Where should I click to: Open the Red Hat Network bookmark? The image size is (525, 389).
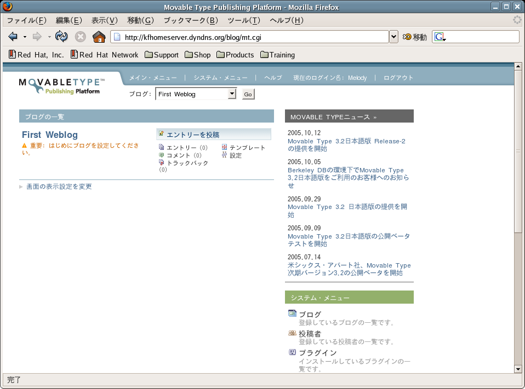(104, 55)
